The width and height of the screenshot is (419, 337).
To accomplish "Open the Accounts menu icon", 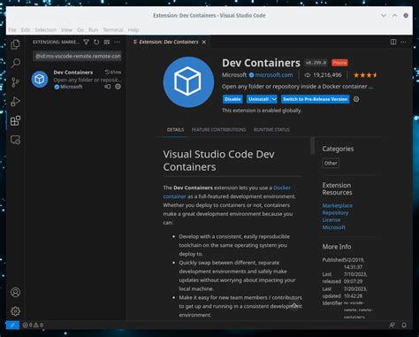I will [x=15, y=292].
